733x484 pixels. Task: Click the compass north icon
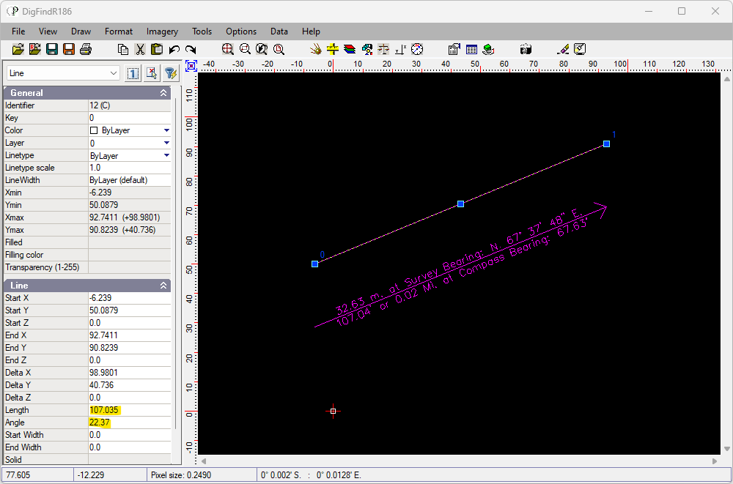[417, 49]
